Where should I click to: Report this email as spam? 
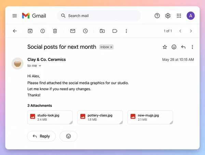(43, 31)
